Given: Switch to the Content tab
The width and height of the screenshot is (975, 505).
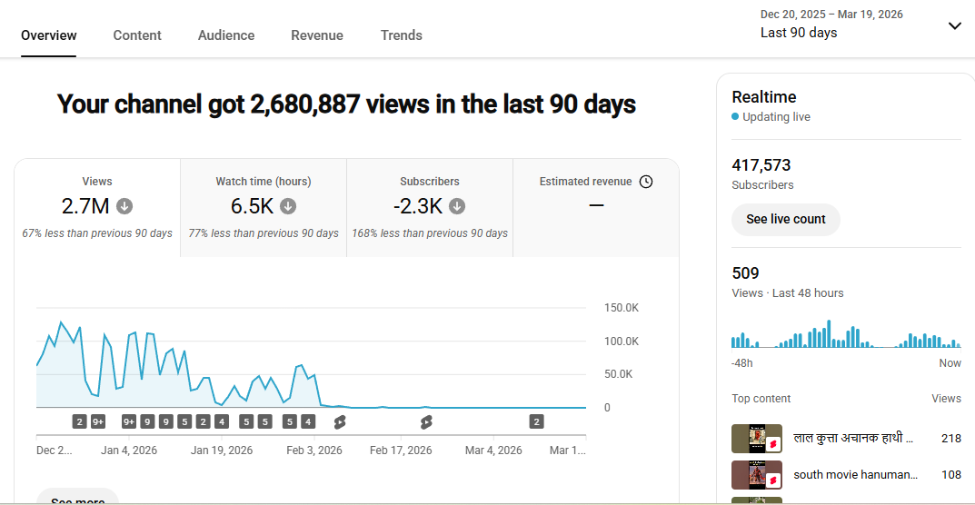Looking at the screenshot, I should click(137, 35).
